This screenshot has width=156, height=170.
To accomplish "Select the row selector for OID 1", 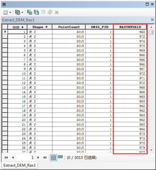I will pyautogui.click(x=5, y=32).
